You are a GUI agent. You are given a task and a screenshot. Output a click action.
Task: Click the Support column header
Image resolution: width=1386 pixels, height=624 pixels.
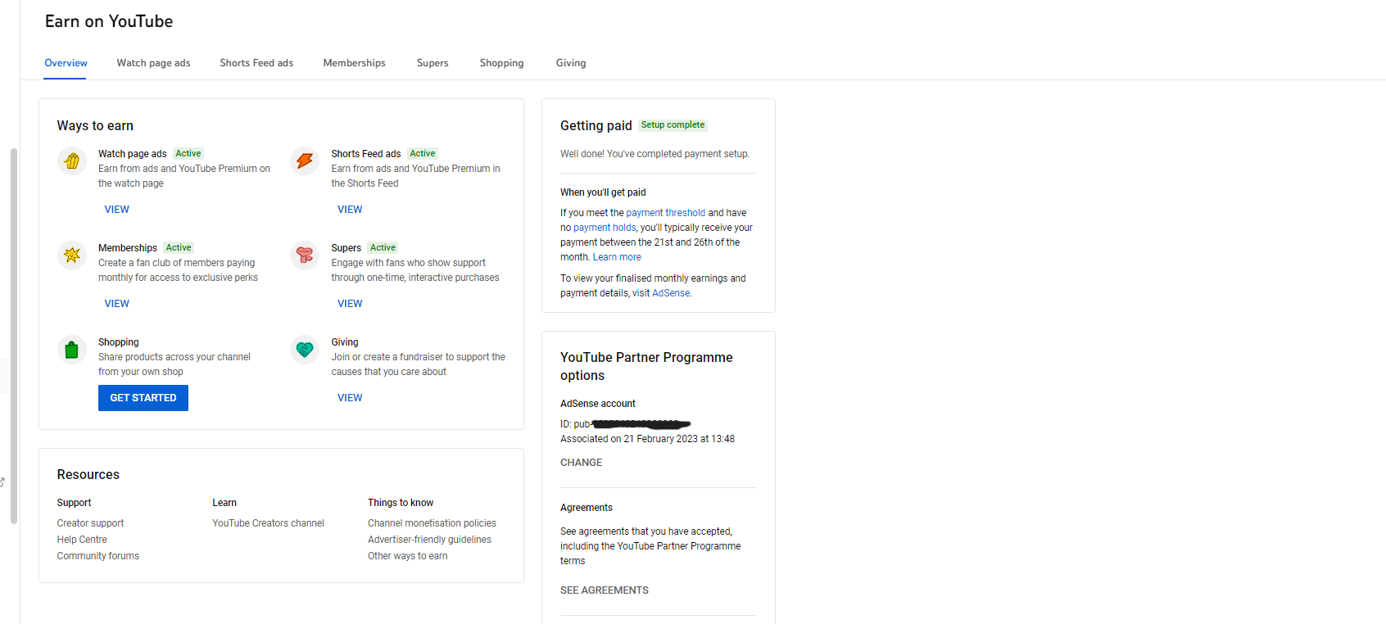[x=74, y=503]
